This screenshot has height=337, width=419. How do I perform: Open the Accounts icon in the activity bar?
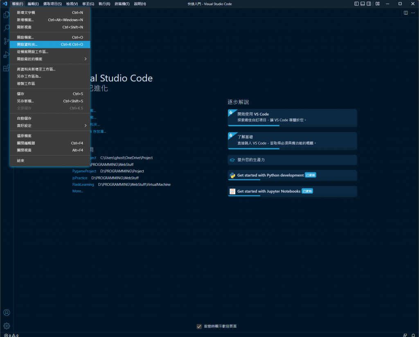point(7,312)
